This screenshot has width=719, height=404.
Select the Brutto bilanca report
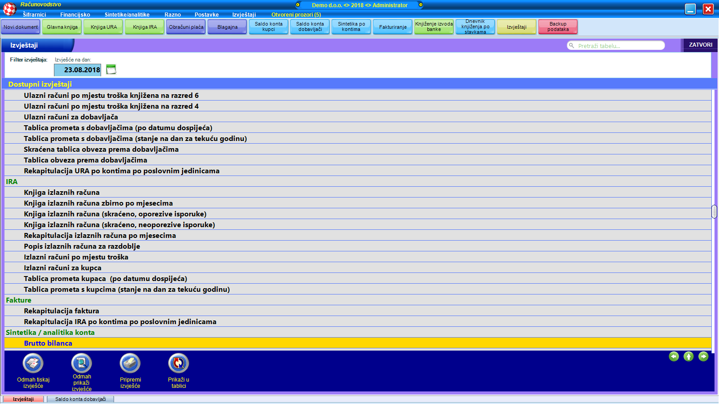pos(48,343)
